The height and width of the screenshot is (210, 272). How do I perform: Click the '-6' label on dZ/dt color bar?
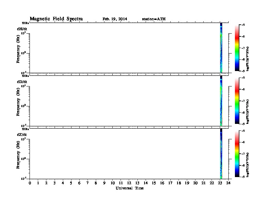pyautogui.click(x=243, y=142)
